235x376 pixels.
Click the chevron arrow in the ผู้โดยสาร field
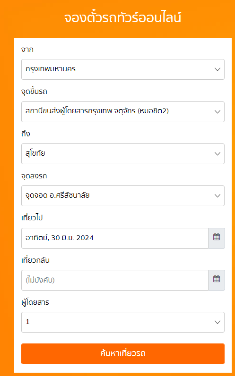point(218,322)
